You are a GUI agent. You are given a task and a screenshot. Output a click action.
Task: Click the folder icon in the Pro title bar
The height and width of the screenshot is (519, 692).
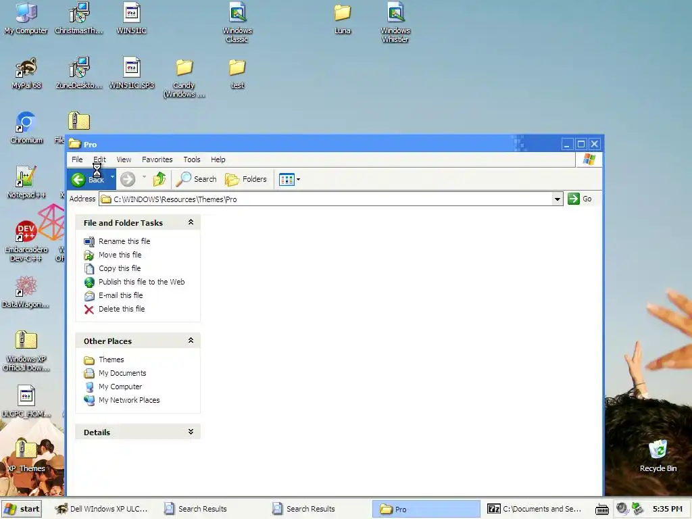74,144
